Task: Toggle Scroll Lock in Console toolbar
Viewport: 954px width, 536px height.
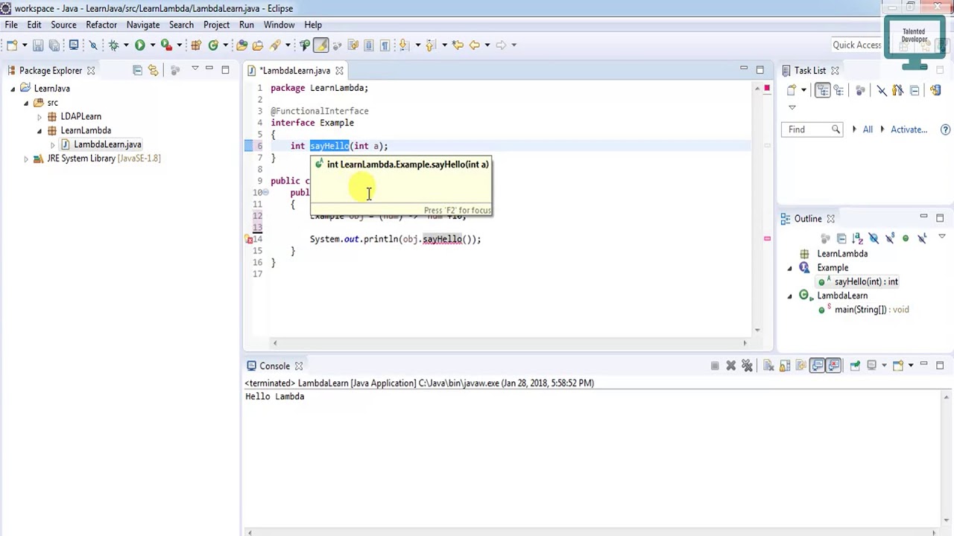Action: pyautogui.click(x=785, y=366)
